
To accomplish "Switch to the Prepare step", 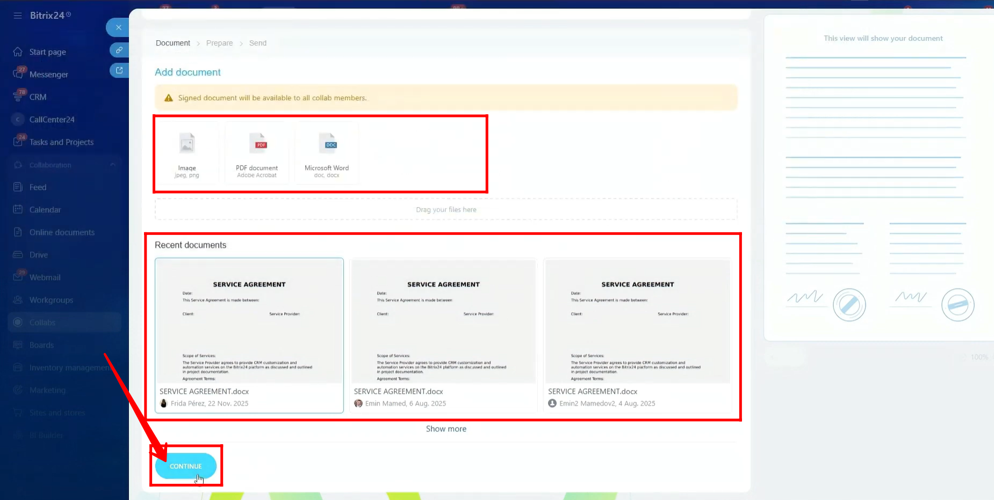I will [219, 43].
